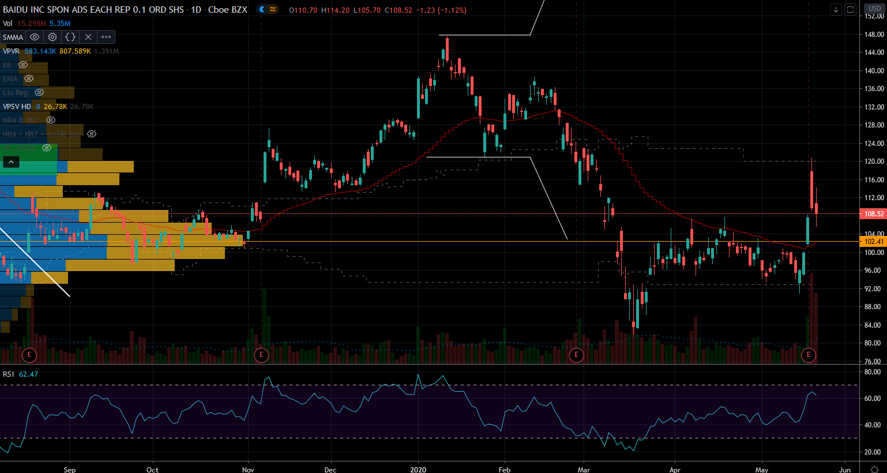Click the RSI value 62.47
Viewport: 887px width, 473px height.
pos(28,374)
